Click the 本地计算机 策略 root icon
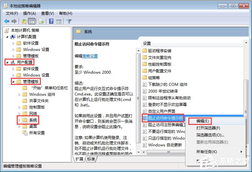Viewport: 252px width, 172px height. 7,30
